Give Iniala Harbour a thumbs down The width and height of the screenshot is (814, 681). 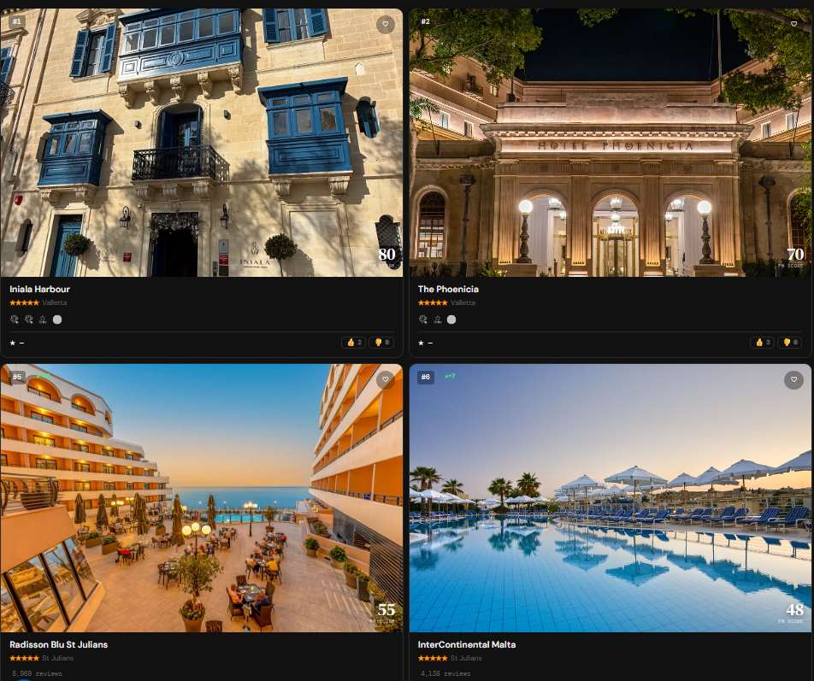[381, 343]
